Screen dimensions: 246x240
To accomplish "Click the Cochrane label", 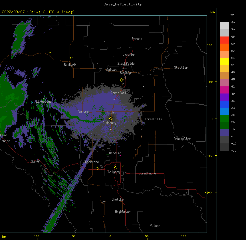I will pos(92,162).
